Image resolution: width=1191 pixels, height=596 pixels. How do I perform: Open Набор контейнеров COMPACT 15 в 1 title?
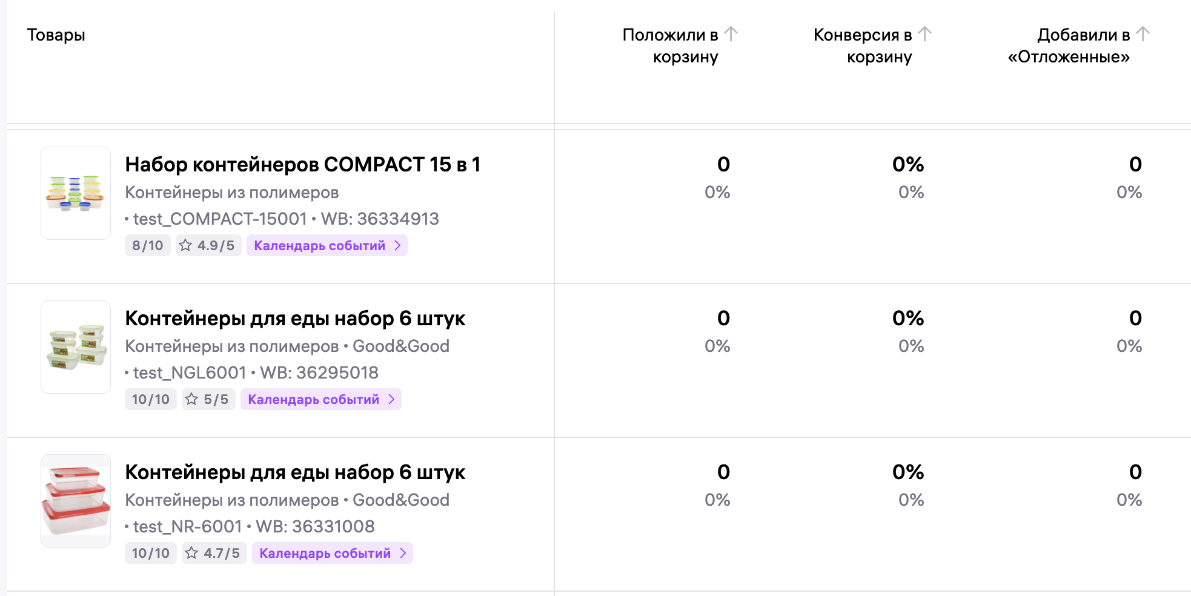click(x=302, y=164)
